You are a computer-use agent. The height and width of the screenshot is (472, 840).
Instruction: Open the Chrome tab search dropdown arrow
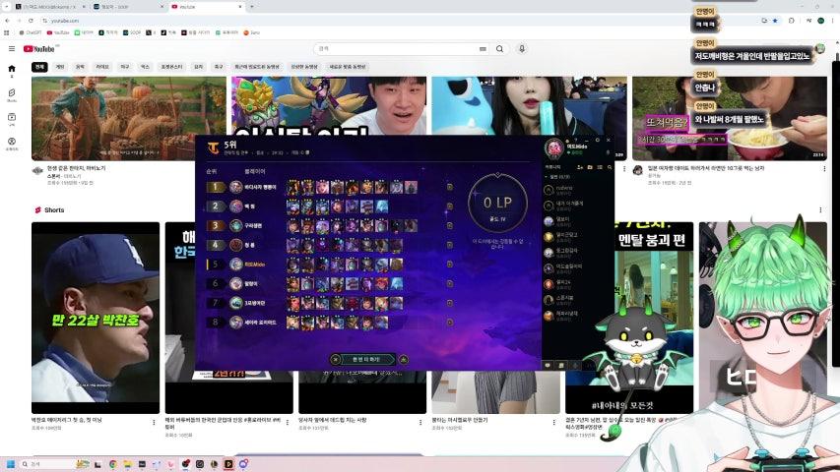click(6, 7)
